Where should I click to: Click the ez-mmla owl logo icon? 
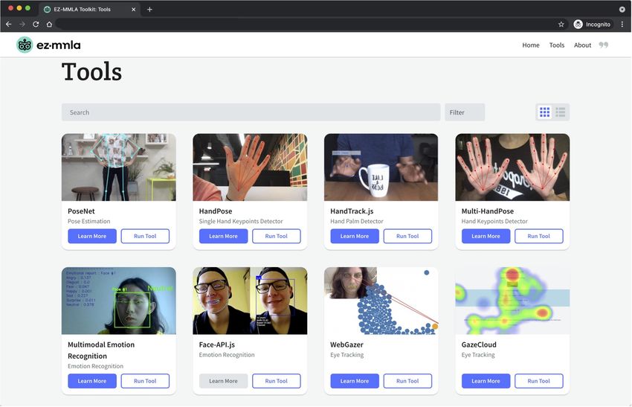pyautogui.click(x=25, y=45)
